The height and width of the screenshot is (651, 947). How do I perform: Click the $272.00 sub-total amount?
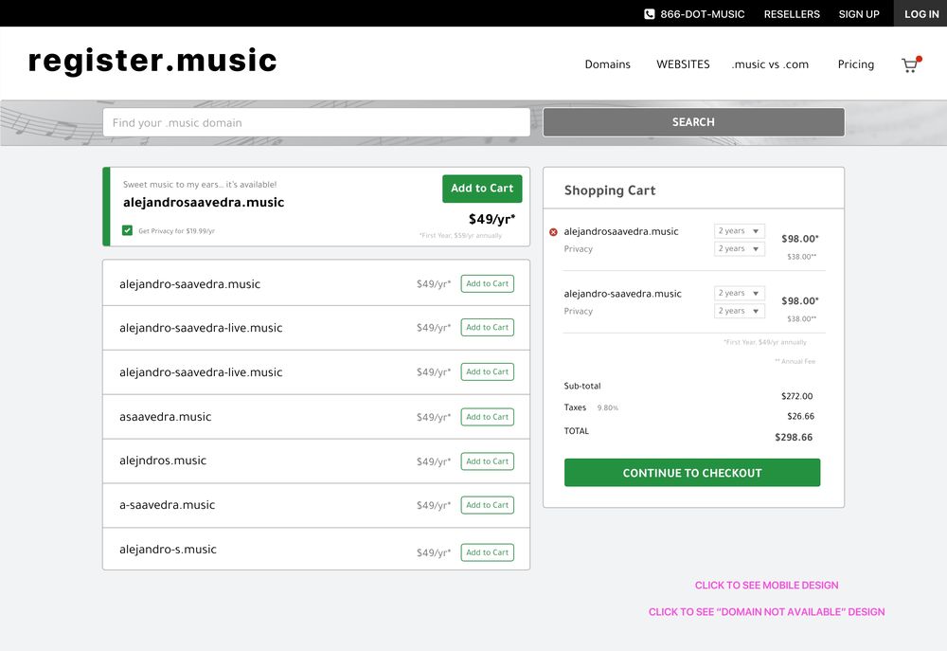(x=796, y=396)
